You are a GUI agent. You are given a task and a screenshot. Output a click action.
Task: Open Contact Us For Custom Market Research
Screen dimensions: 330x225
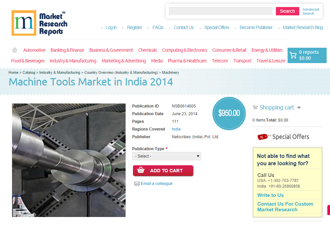(x=285, y=207)
